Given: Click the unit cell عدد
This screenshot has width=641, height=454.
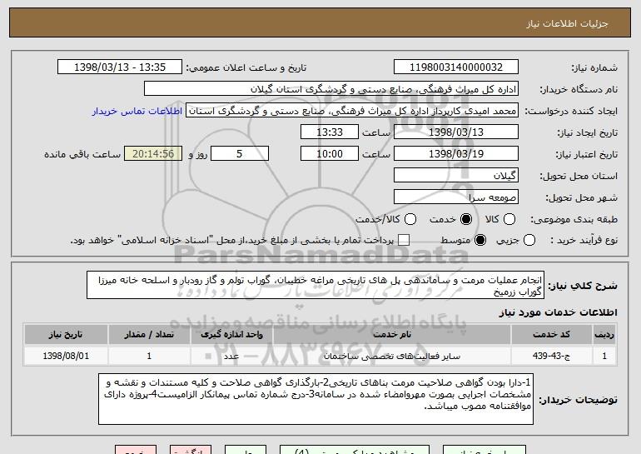Looking at the screenshot, I should tap(231, 356).
